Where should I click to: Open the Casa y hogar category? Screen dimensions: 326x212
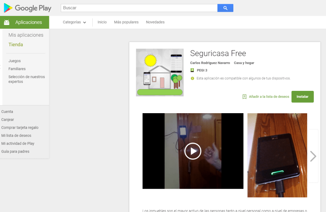(x=244, y=63)
